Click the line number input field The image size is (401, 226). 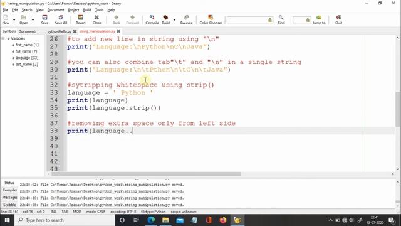[301, 19]
